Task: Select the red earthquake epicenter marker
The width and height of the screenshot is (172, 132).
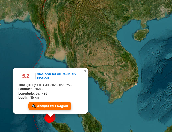Action: tap(50, 118)
